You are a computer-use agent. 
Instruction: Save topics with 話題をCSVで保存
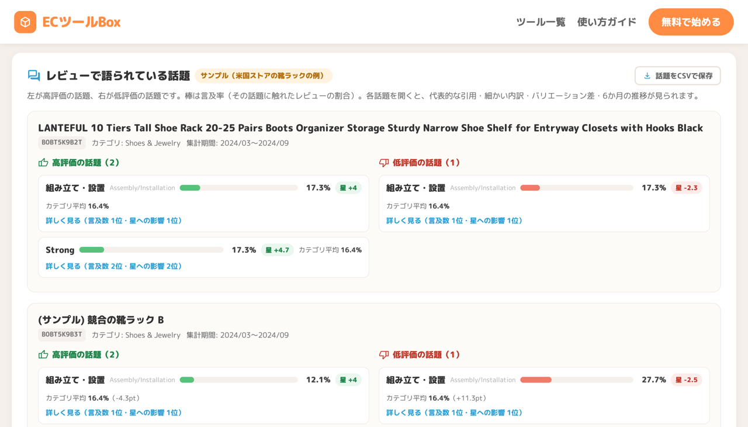(x=678, y=76)
